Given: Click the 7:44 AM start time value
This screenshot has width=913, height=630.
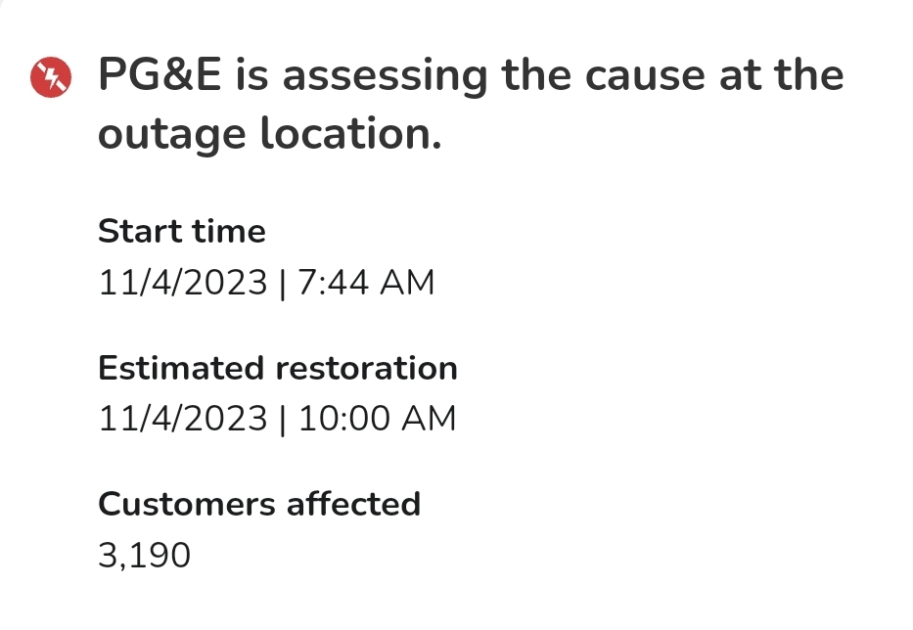Looking at the screenshot, I should (366, 283).
